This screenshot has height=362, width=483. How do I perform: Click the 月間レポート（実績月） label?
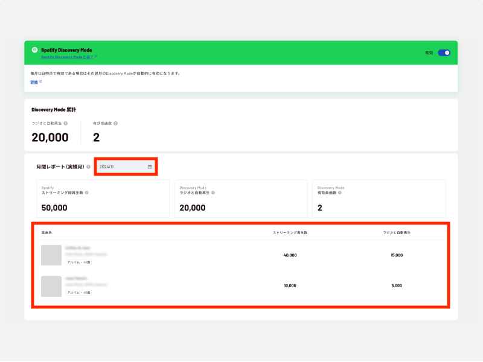pyautogui.click(x=60, y=167)
